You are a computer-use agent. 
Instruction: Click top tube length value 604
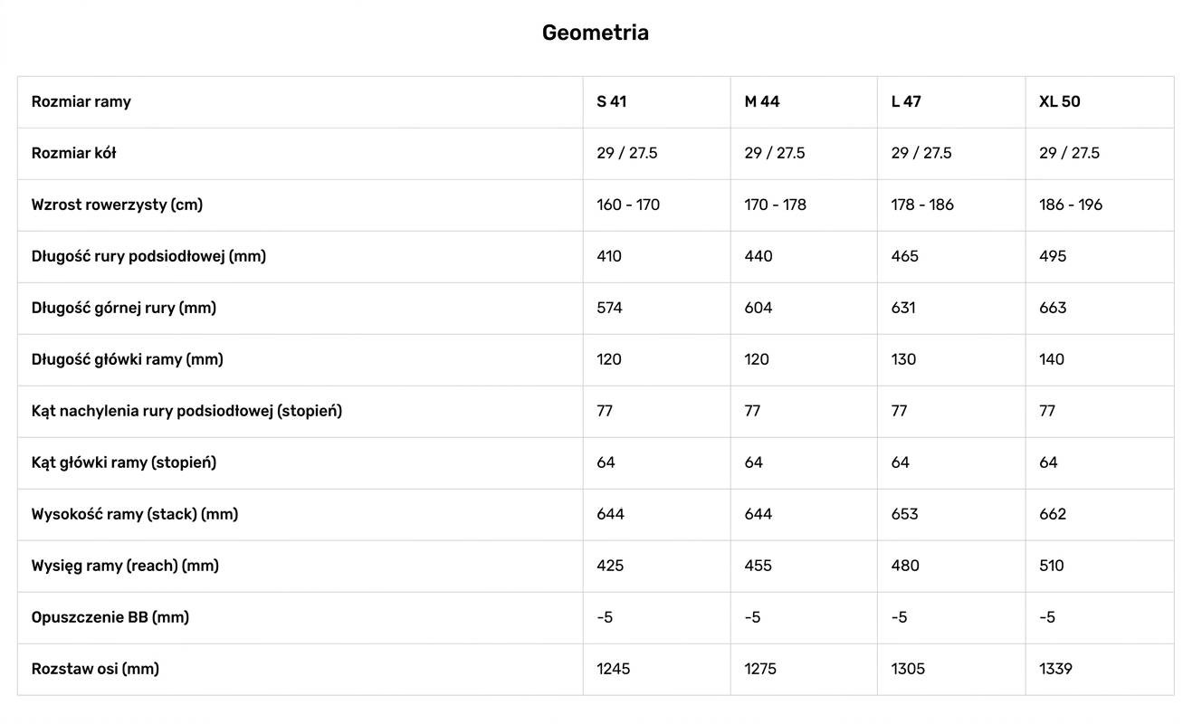click(758, 308)
